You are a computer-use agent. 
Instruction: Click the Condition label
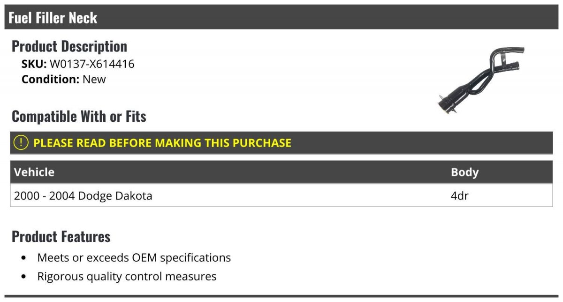pos(51,79)
